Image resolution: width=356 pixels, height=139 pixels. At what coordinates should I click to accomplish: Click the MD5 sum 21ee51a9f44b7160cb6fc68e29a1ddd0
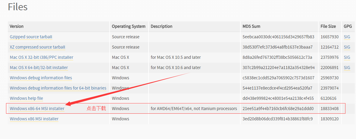(x=278, y=109)
